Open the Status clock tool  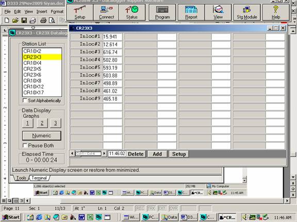click(x=132, y=12)
